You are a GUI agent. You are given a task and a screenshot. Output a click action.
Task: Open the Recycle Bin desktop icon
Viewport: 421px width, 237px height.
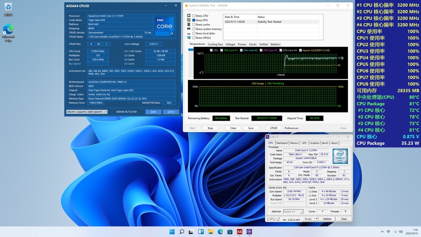pyautogui.click(x=8, y=8)
